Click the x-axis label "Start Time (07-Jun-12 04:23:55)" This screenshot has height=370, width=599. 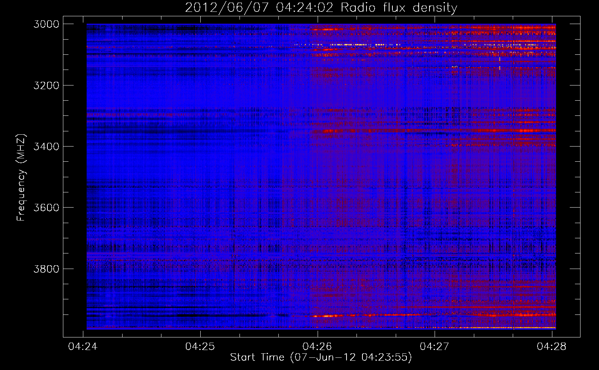coord(321,357)
